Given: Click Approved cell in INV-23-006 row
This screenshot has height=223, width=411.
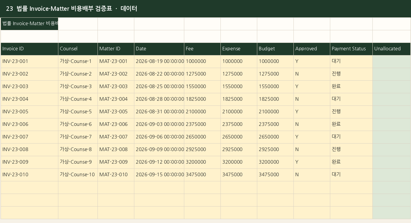Looking at the screenshot, I should click(312, 124).
